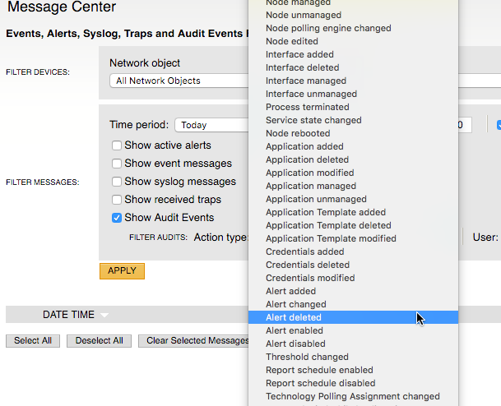Sort by DATE TIME column arrow
This screenshot has width=501, height=406.
click(x=104, y=315)
